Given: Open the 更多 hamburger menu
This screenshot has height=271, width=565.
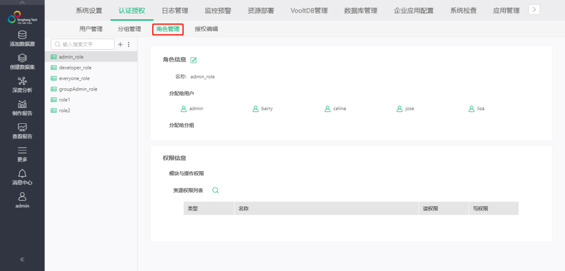Looking at the screenshot, I should 22,150.
